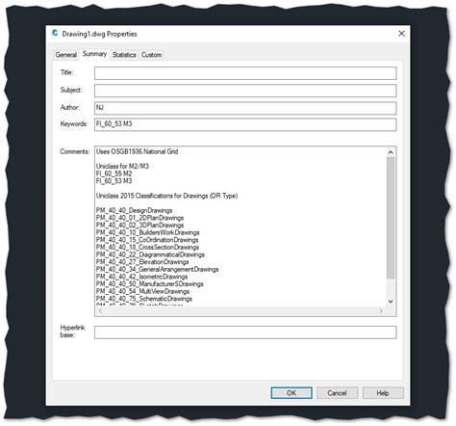
Task: Click the Keywords field with FI_60_53 M3
Action: coord(245,124)
